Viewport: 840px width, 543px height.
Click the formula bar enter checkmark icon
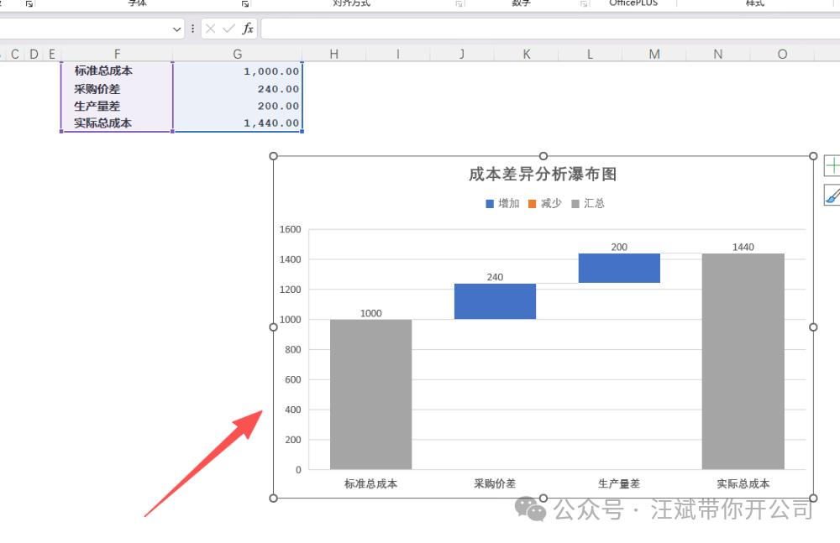[228, 29]
